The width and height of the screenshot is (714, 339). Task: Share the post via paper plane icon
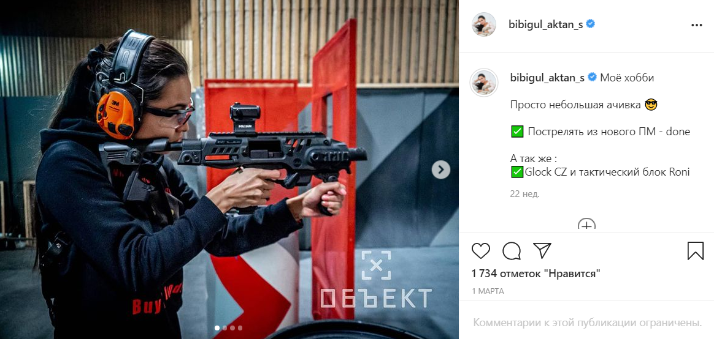point(542,250)
